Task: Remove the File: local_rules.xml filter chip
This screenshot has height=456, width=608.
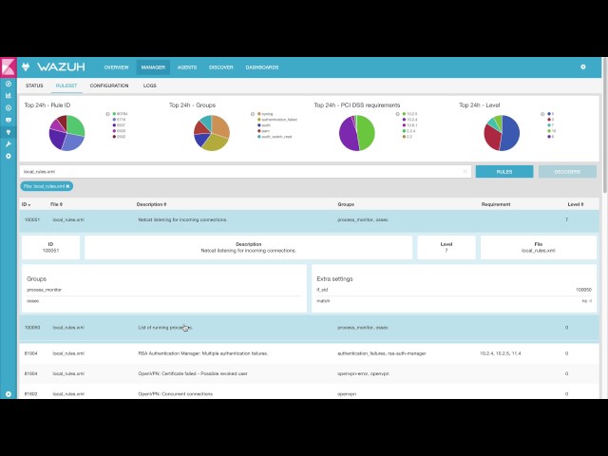Action: coord(67,186)
